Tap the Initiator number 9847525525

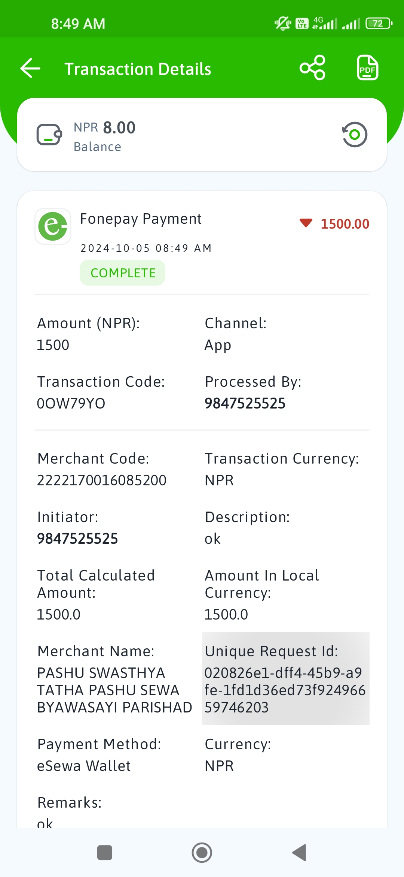77,539
